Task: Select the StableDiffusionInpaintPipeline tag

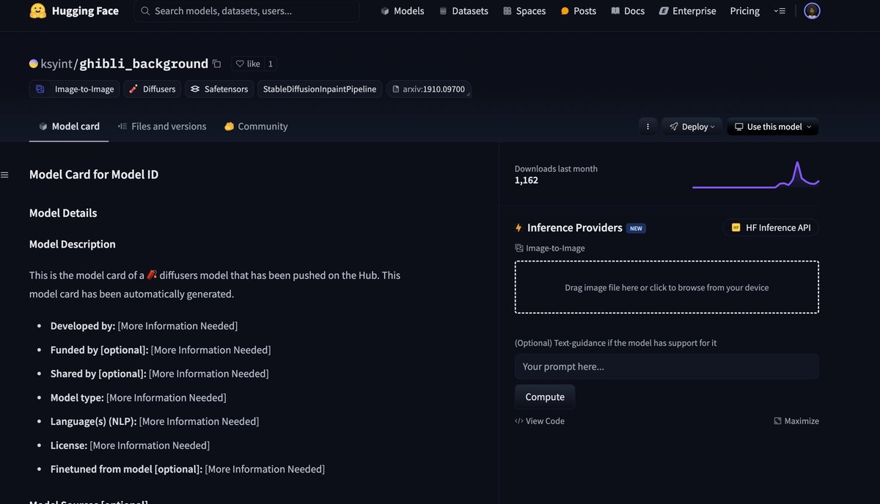Action: point(320,89)
